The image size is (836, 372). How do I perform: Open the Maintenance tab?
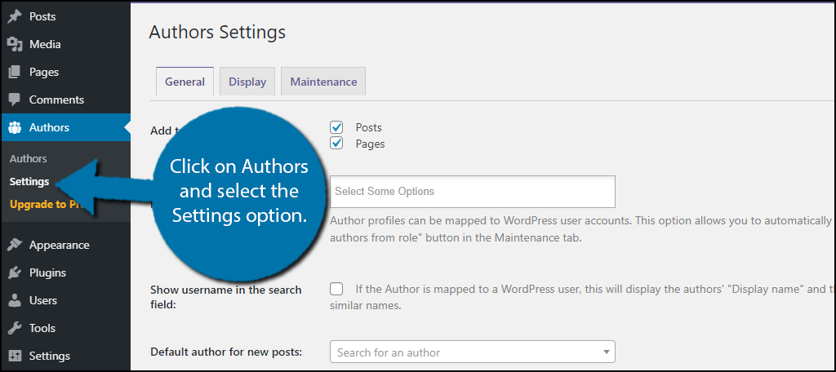pos(323,82)
